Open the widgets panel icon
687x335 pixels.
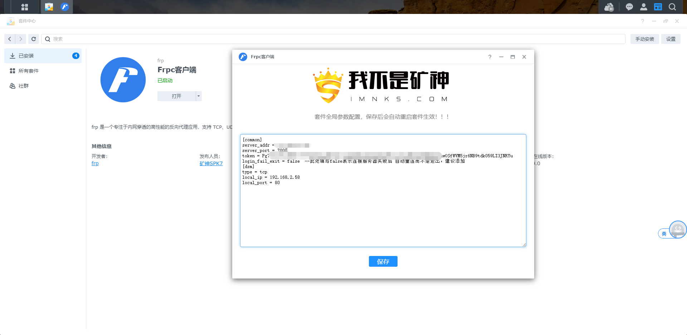[658, 7]
